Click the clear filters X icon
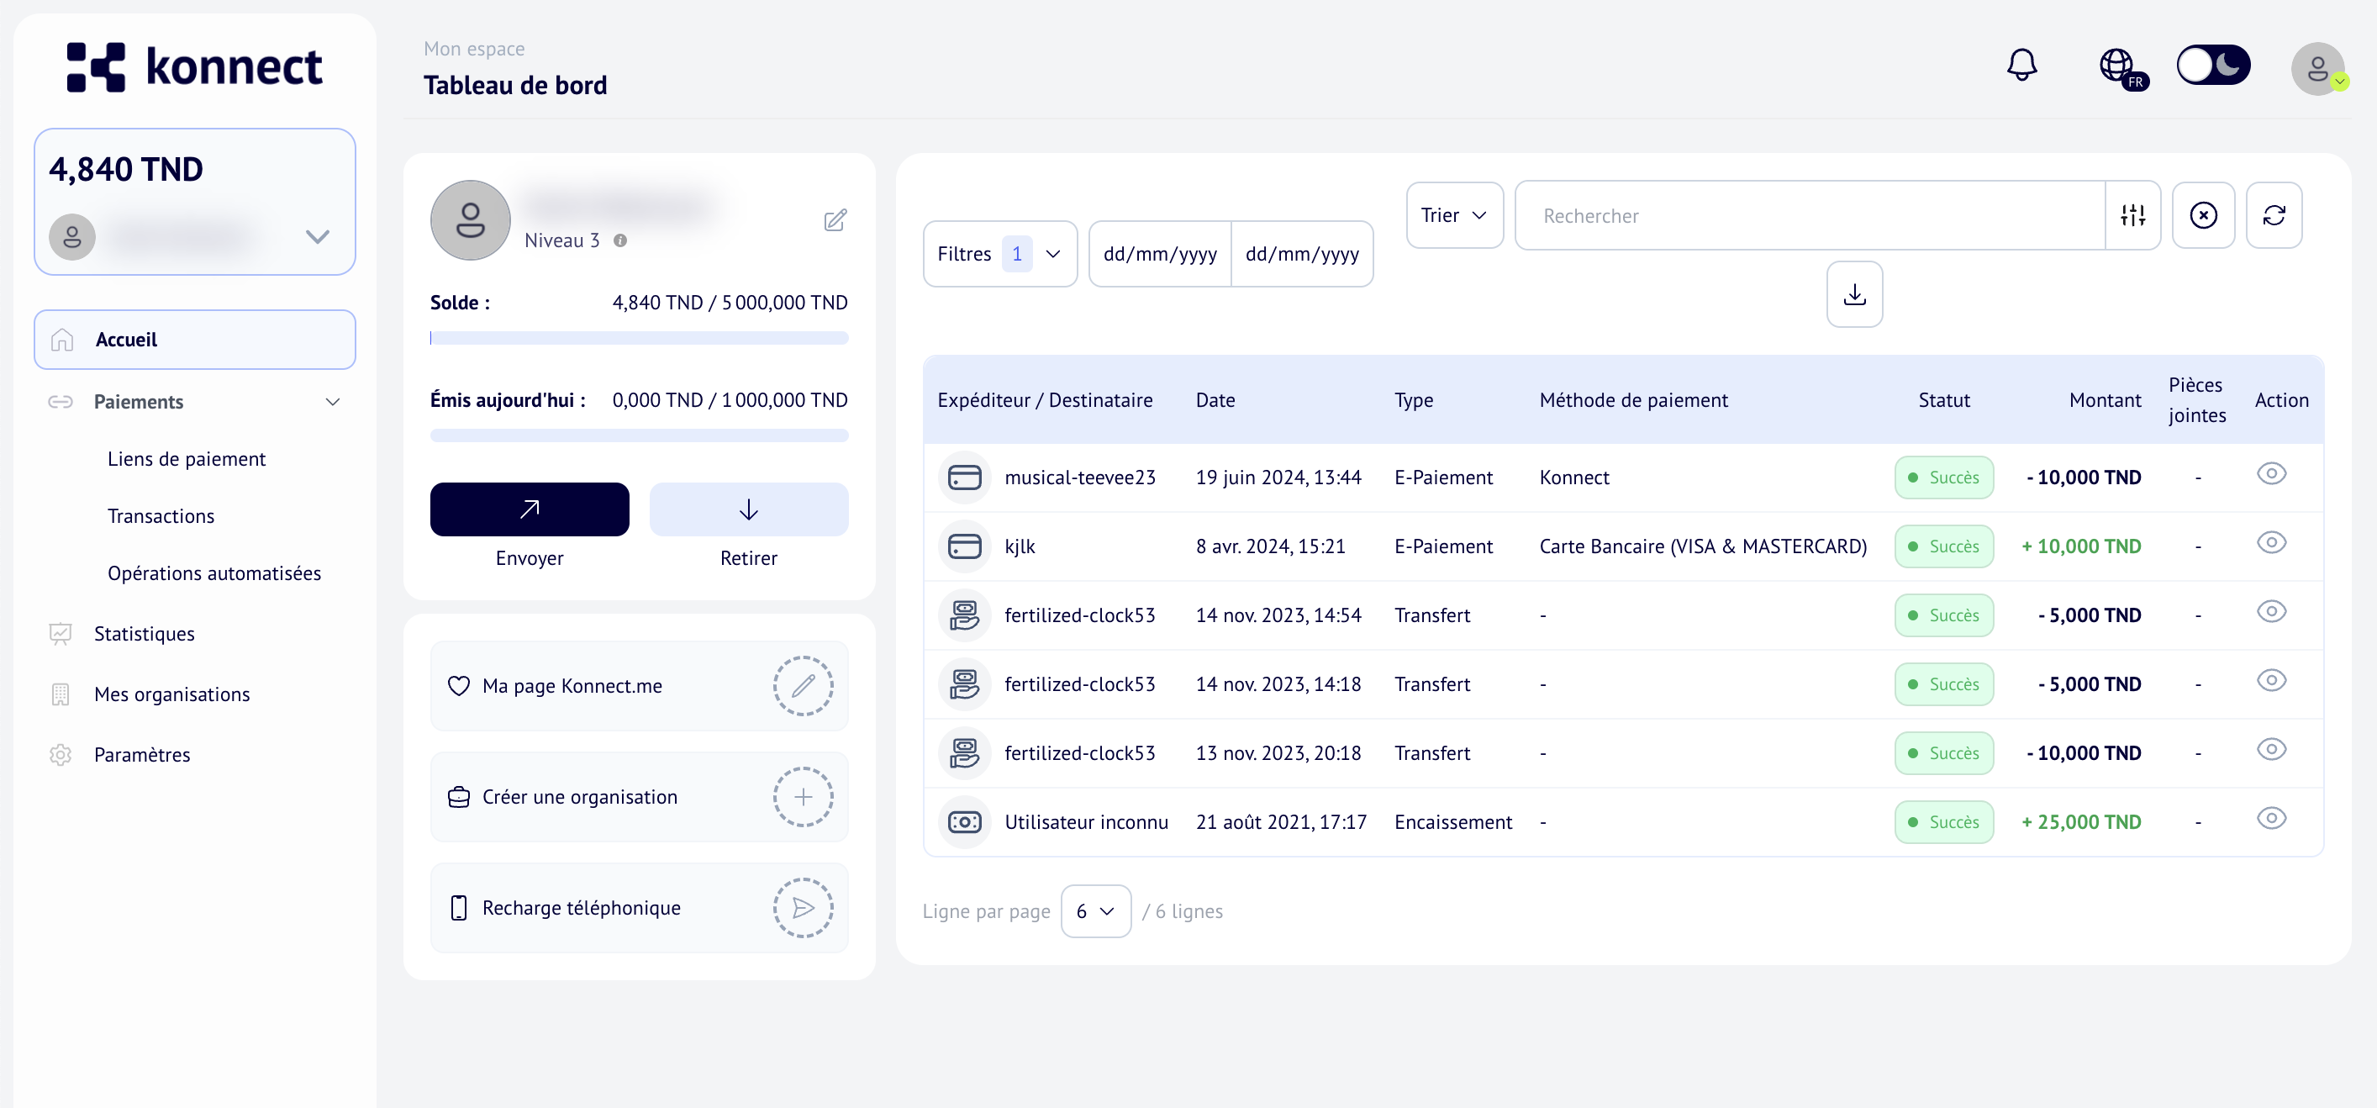This screenshot has width=2377, height=1108. pyautogui.click(x=2203, y=215)
